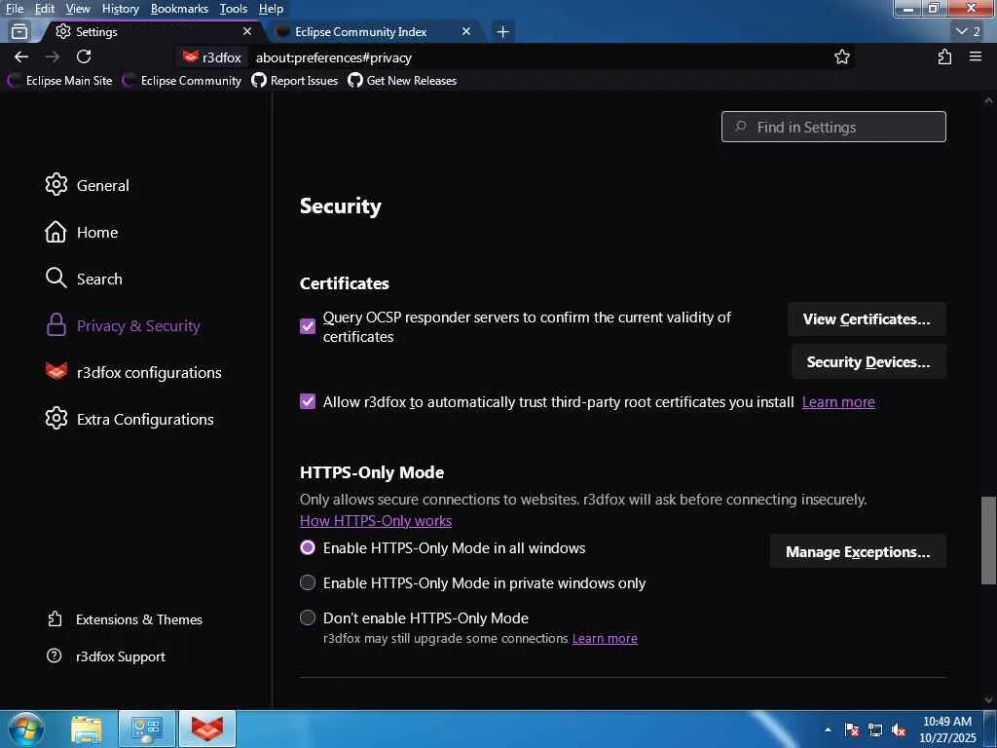Select Privacy & Security category
The height and width of the screenshot is (748, 997).
pyautogui.click(x=123, y=325)
